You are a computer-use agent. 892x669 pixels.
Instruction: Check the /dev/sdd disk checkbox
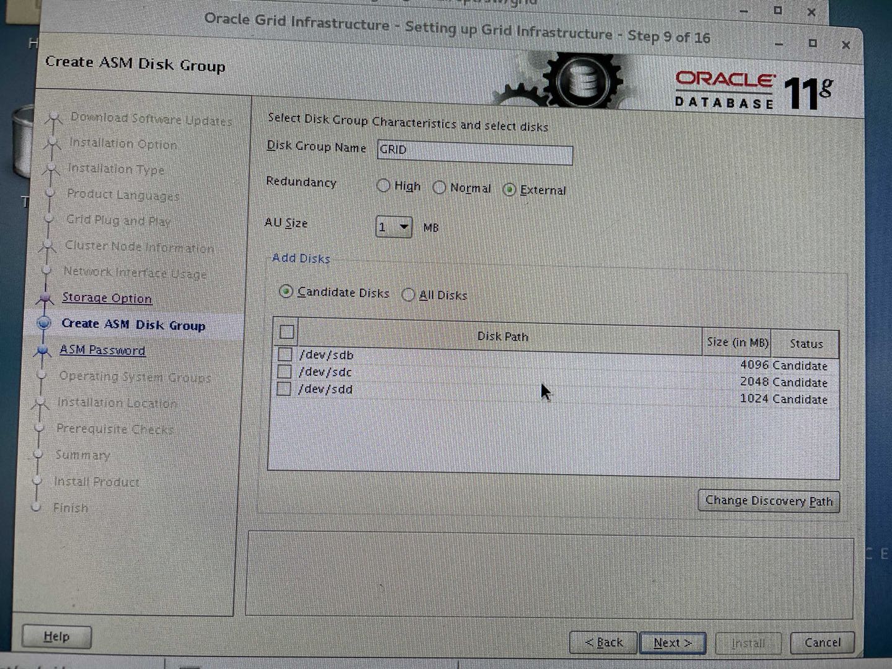click(x=284, y=388)
